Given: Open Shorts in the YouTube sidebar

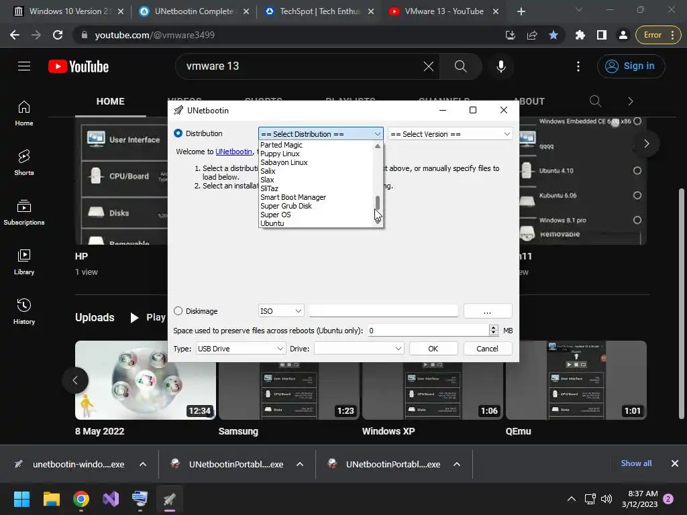Looking at the screenshot, I should 24,162.
